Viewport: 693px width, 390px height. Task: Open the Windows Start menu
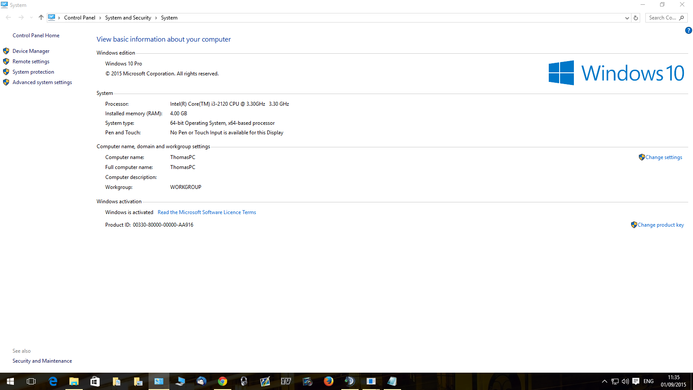(x=10, y=381)
